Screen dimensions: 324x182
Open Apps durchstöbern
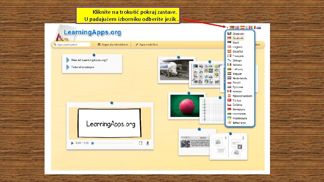[113, 44]
